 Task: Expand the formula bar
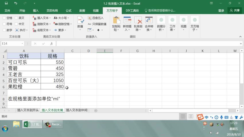pyautogui.click(x=241, y=44)
